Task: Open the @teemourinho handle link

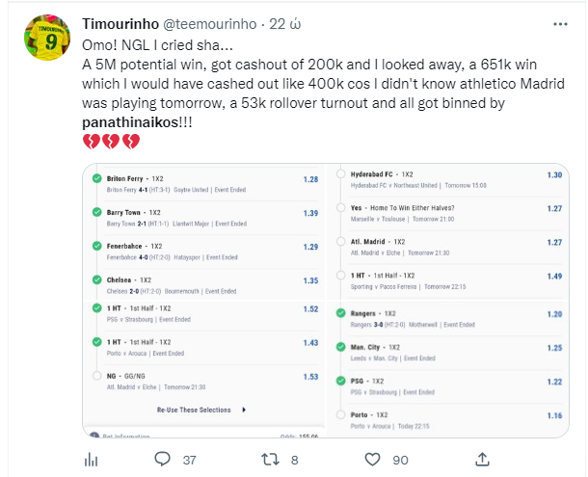Action: [214, 23]
